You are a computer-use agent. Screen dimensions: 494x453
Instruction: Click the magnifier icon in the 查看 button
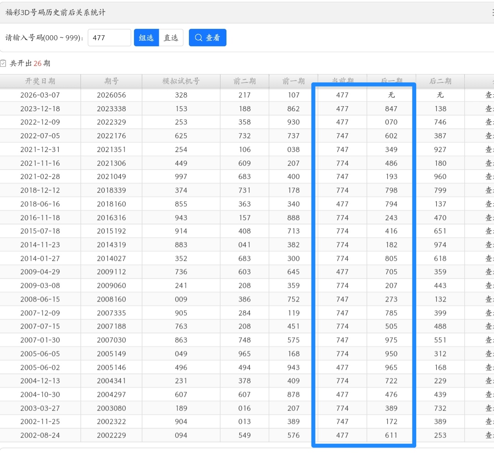(199, 38)
